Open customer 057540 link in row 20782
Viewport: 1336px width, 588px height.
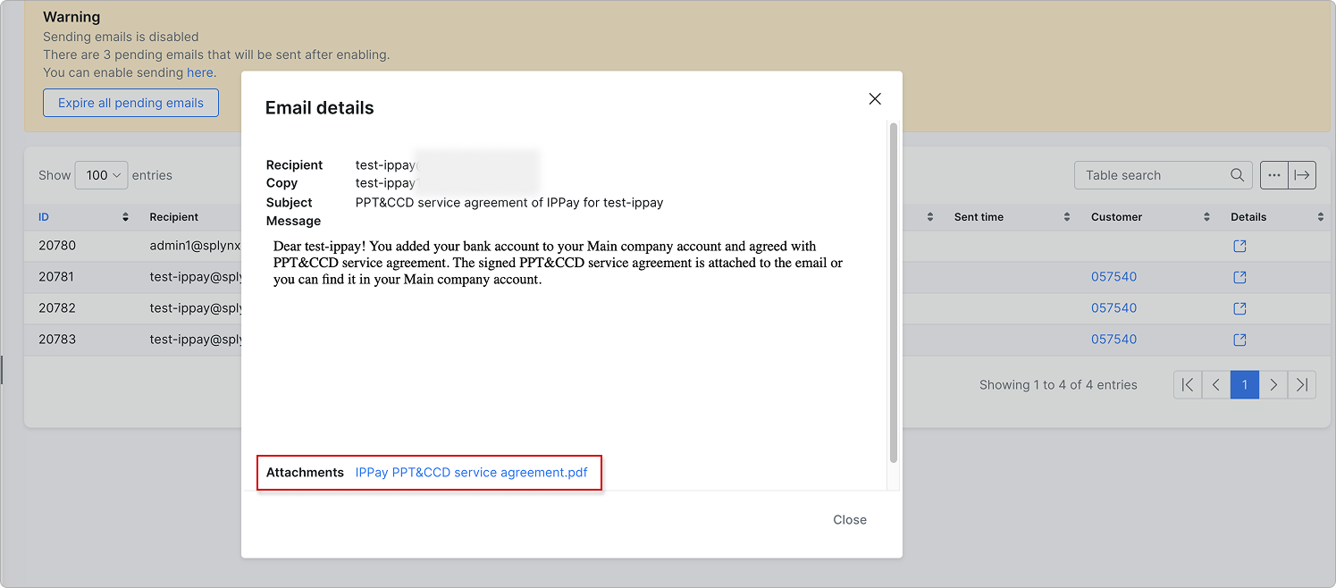(1113, 308)
